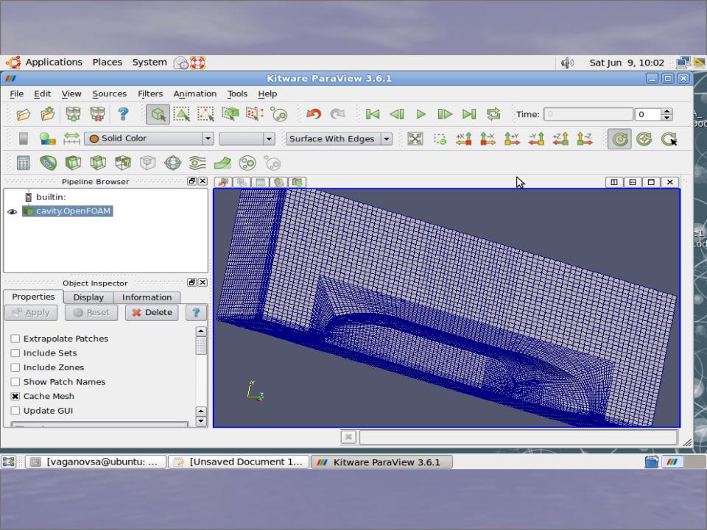
Task: Apply the Slice filter
Action: tap(97, 163)
